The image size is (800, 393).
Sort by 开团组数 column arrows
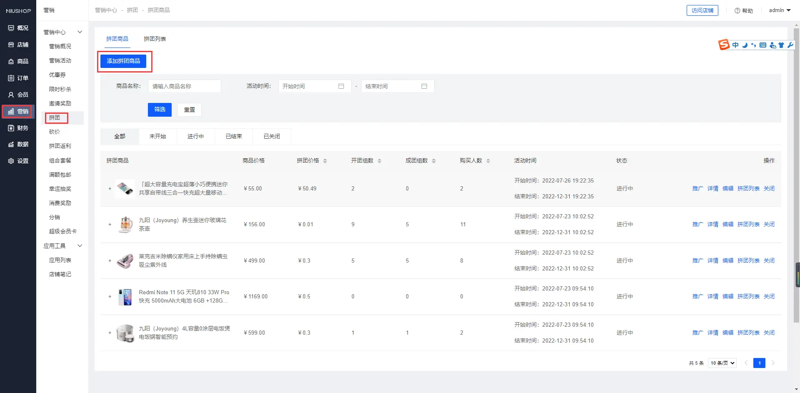pyautogui.click(x=379, y=161)
